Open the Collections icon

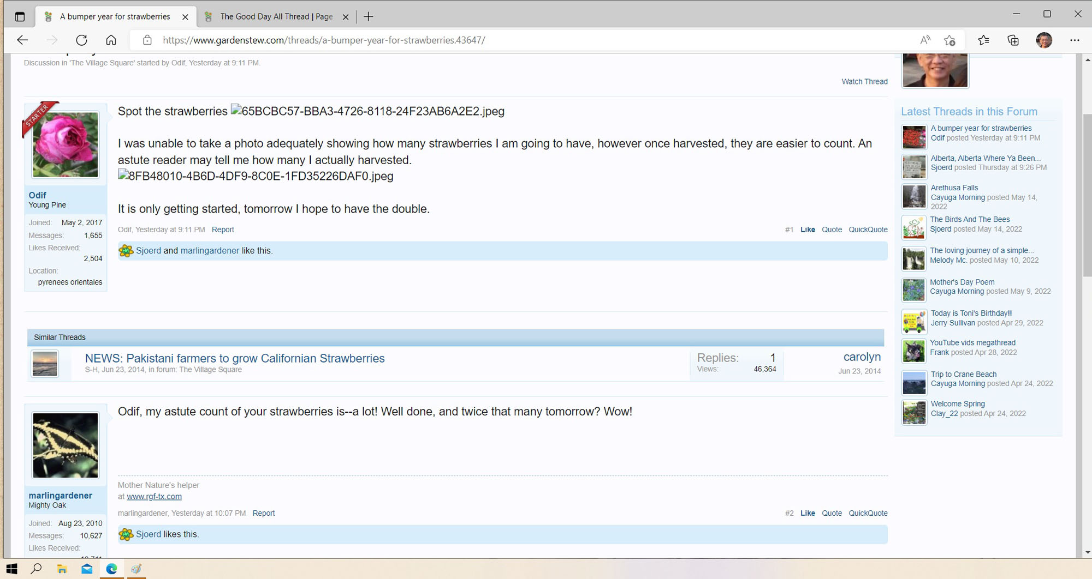coord(1013,40)
